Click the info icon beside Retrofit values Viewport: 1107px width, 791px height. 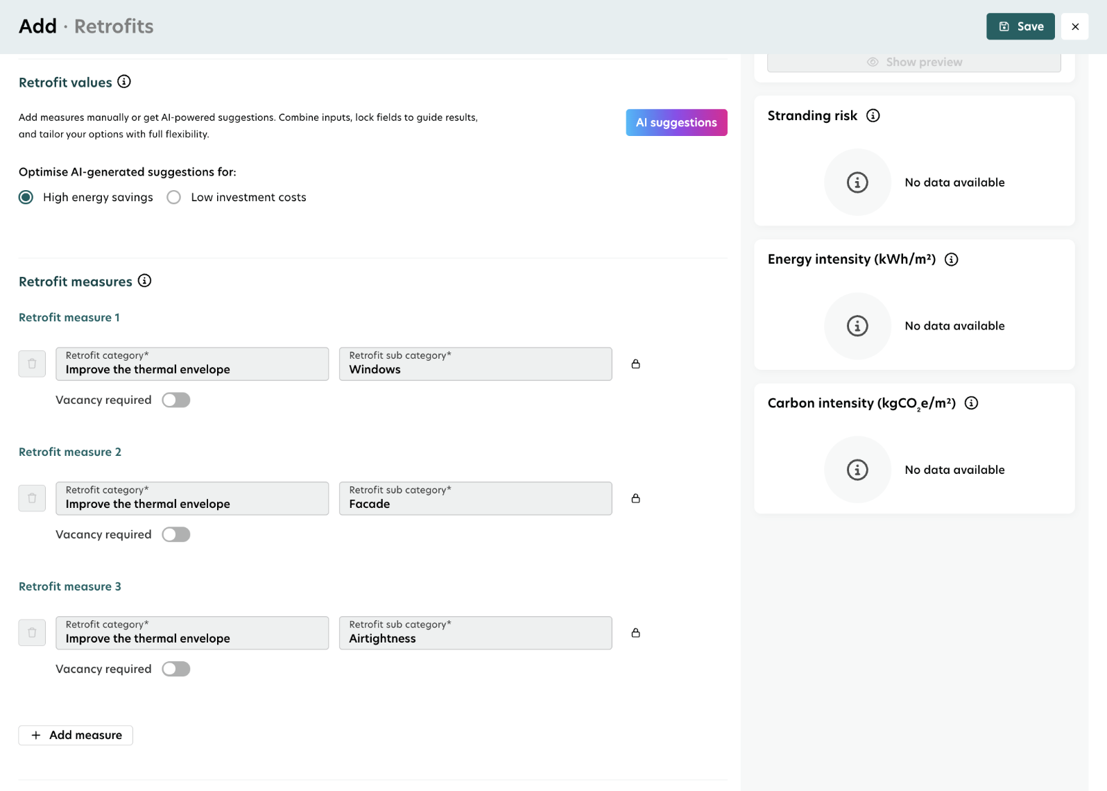coord(124,82)
